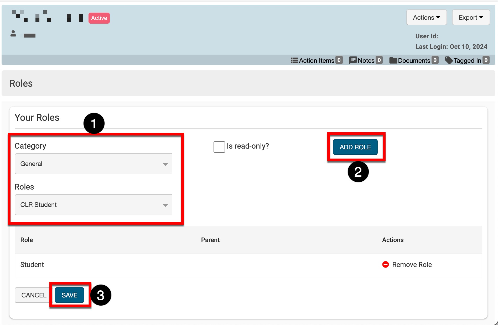This screenshot has height=325, width=498.
Task: Expand the Roles dropdown showing CLR Student
Action: (94, 205)
